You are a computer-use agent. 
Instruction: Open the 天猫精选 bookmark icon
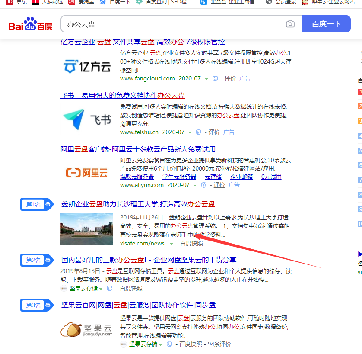tap(35, 2)
